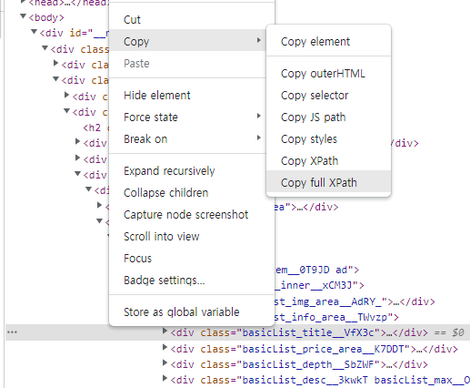
Task: Expand the Break on arrow
Action: [258, 138]
